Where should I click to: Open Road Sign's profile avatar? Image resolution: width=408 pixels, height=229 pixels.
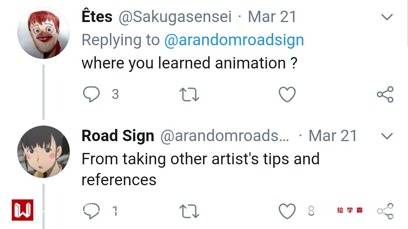(x=44, y=151)
